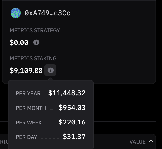Click the dotted leader in PER DAY row
The height and width of the screenshot is (149, 162).
tap(50, 139)
